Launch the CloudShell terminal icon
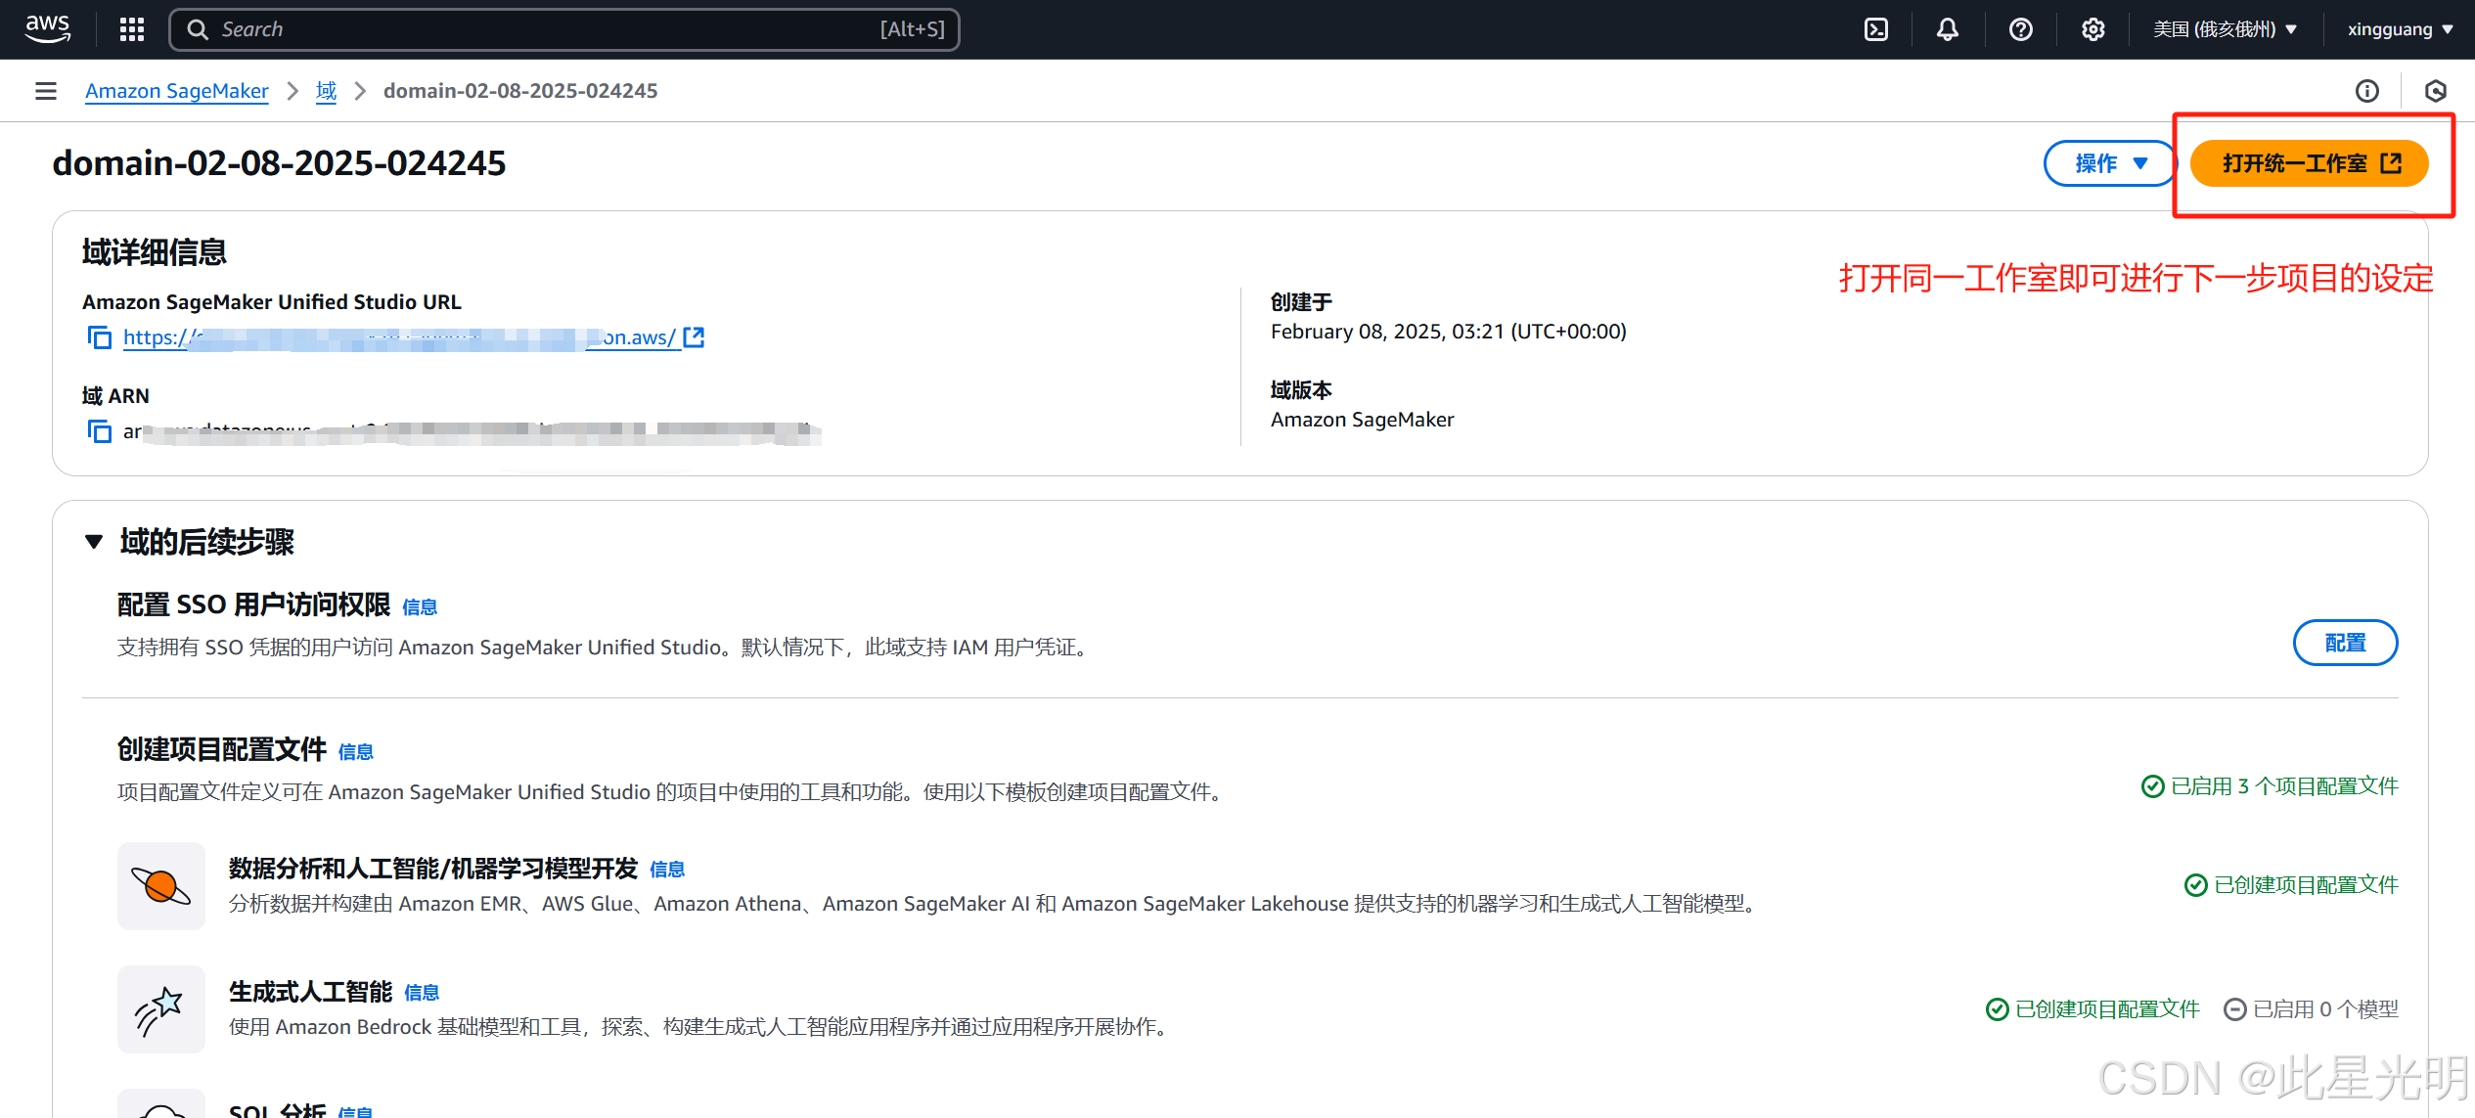The height and width of the screenshot is (1118, 2475). (1875, 29)
